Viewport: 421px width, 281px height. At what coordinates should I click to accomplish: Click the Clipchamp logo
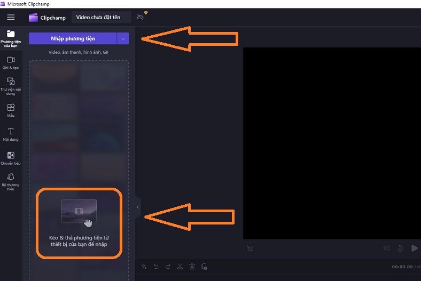point(47,18)
